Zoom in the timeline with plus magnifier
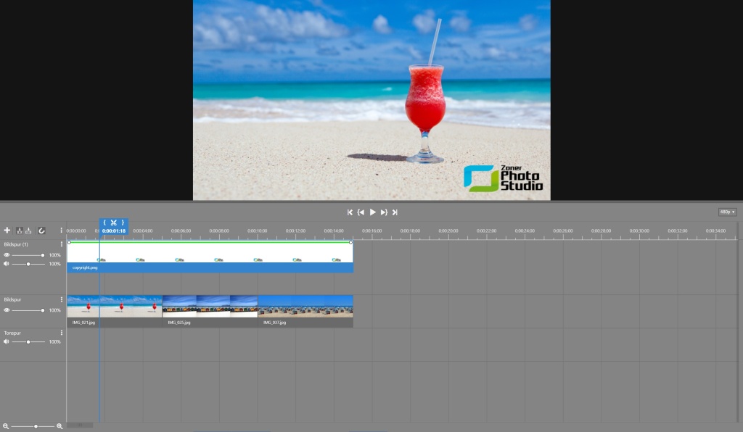The height and width of the screenshot is (432, 743). pos(59,426)
